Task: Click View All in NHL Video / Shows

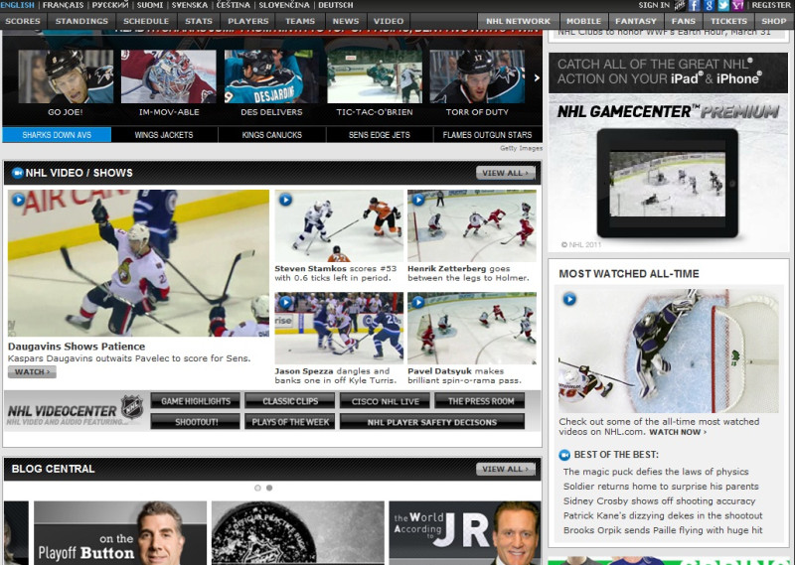Action: 506,173
